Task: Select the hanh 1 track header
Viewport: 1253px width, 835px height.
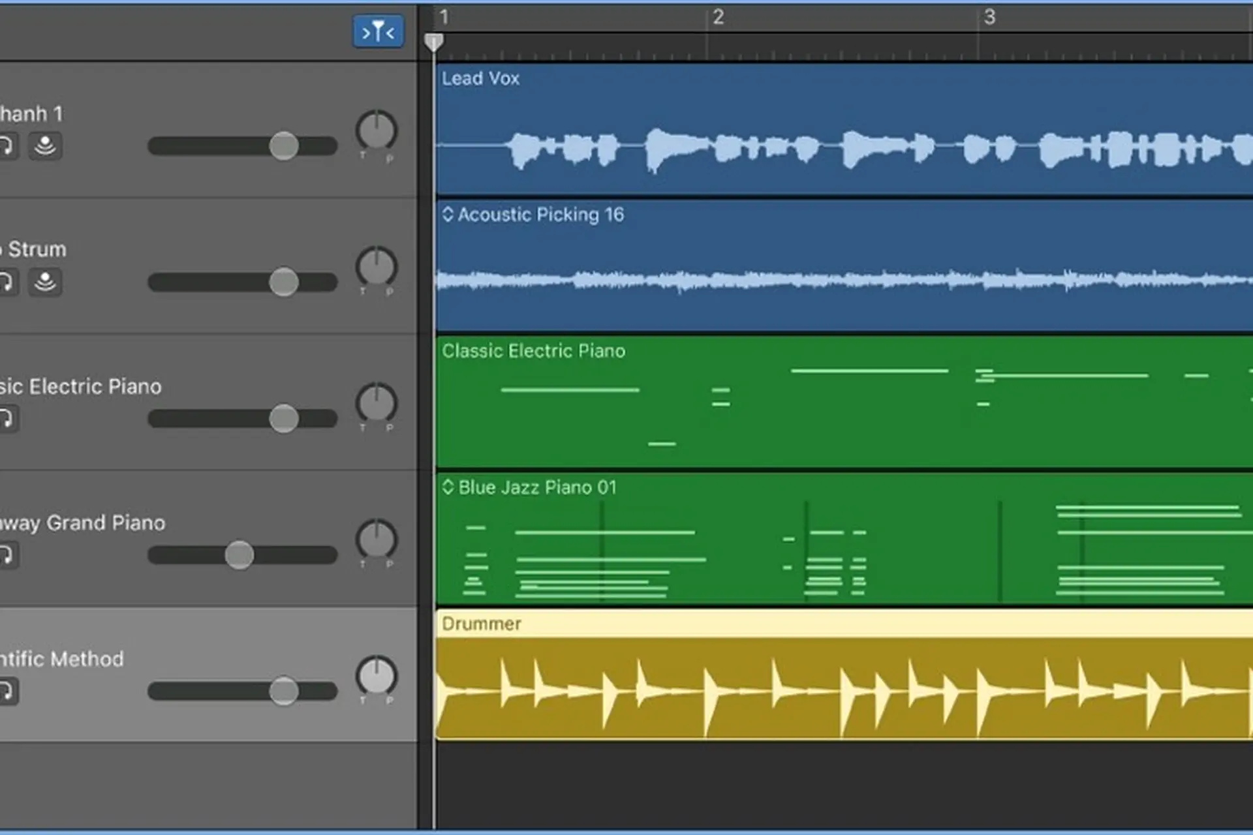Action: (208, 130)
